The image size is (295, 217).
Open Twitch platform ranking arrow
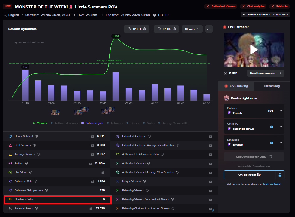[281, 111]
